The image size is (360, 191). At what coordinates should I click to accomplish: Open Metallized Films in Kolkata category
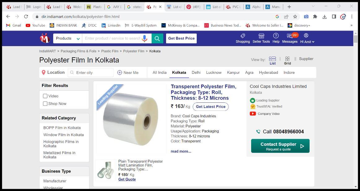coord(59,155)
